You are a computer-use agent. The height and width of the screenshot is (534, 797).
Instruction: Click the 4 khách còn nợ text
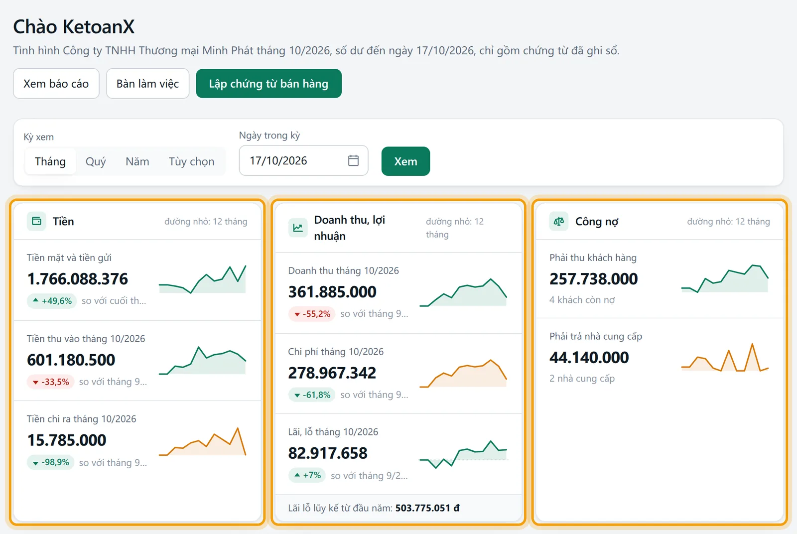(582, 300)
